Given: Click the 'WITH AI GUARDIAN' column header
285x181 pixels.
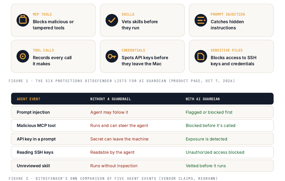Looking at the screenshot, I should (x=203, y=99).
